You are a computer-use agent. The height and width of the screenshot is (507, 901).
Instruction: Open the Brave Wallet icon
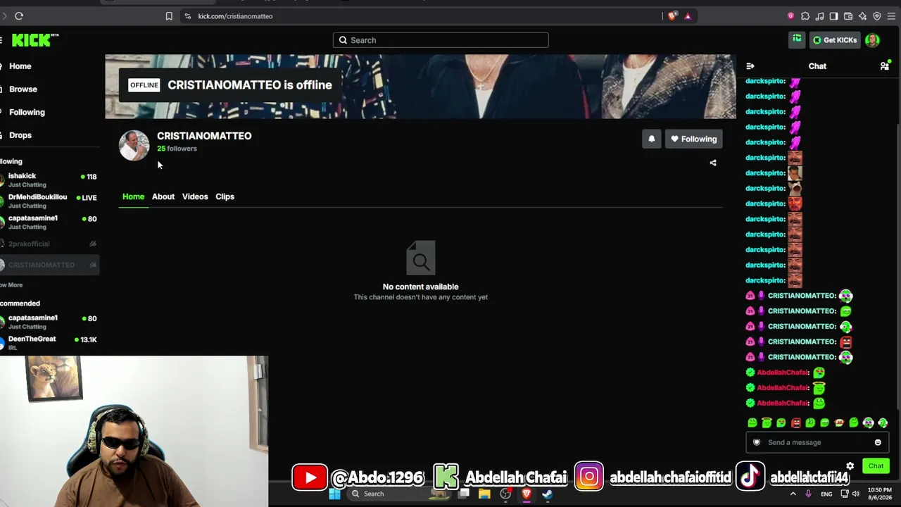(x=848, y=16)
